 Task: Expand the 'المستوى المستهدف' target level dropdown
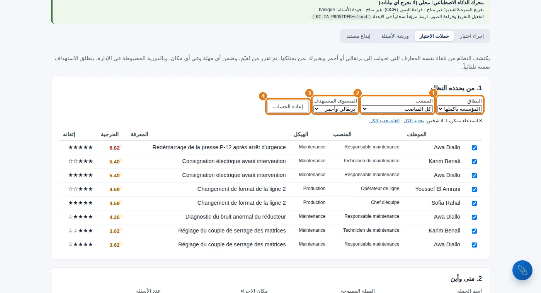(x=335, y=109)
